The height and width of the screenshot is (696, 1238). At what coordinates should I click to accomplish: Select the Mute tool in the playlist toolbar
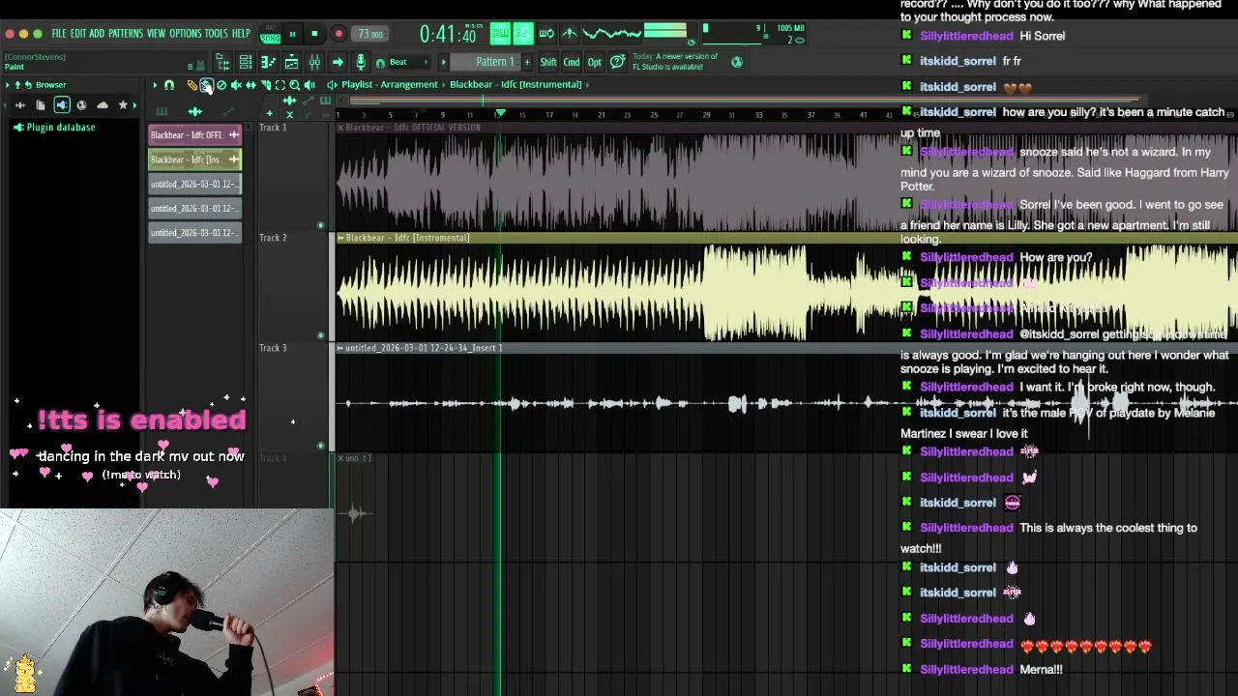(x=236, y=85)
